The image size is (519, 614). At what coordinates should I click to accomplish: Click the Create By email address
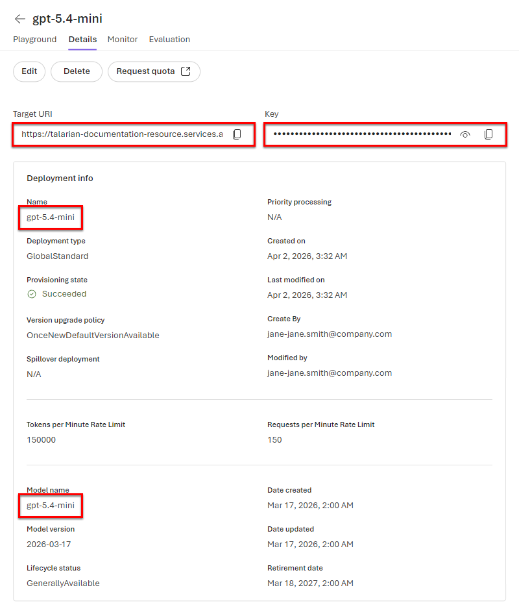[330, 334]
